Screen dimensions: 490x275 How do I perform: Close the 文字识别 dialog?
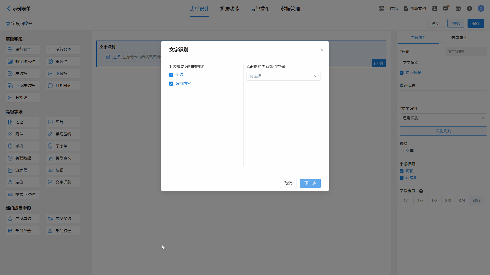[x=322, y=50]
